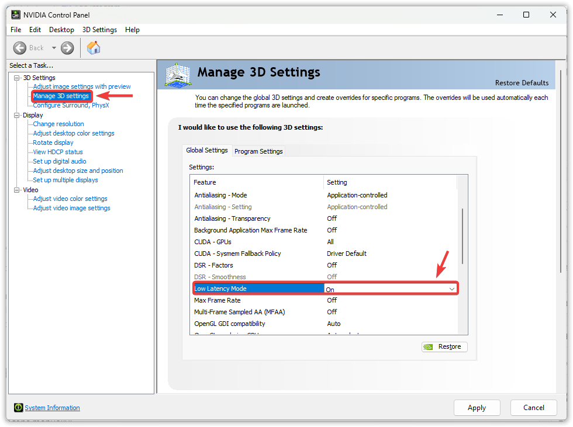The image size is (573, 427).
Task: Click the Back arrow toolbar icon
Action: pos(20,48)
